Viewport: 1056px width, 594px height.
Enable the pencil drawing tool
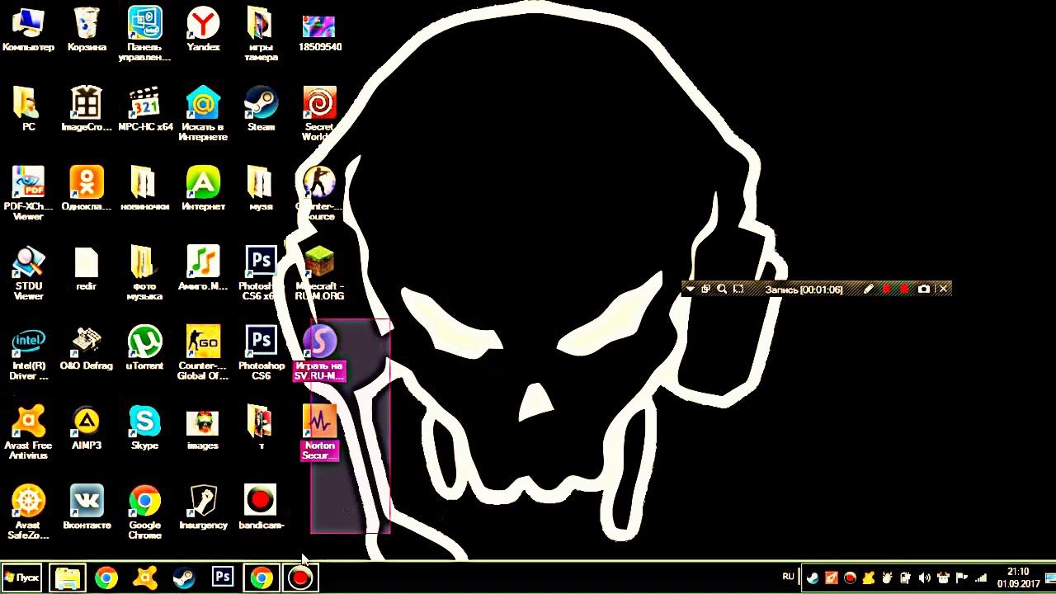point(868,289)
